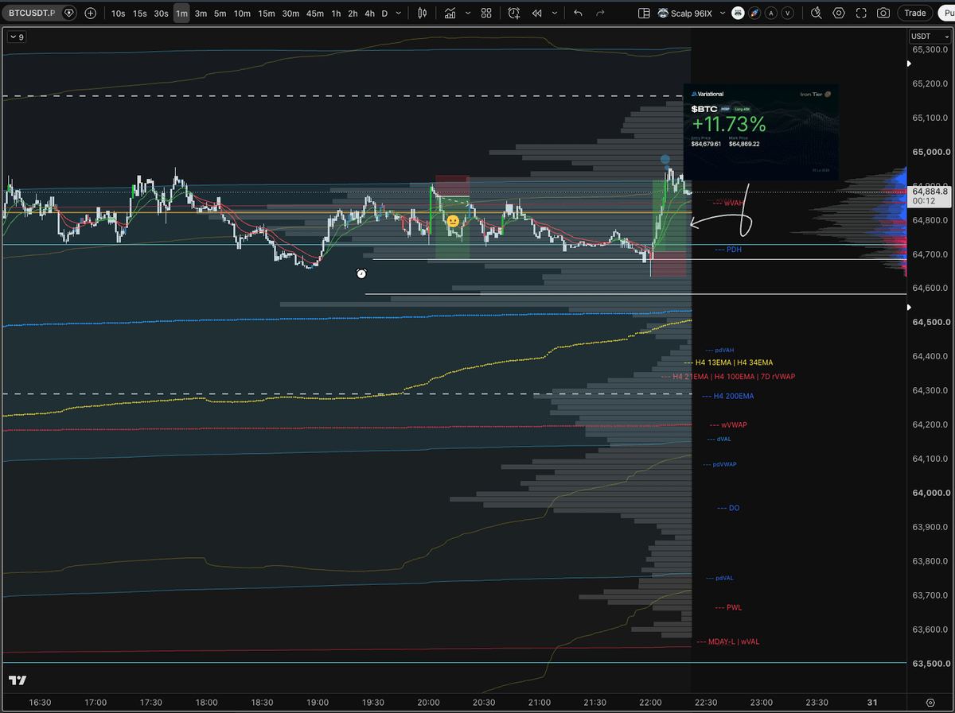Click the pdVAH level label
Image resolution: width=955 pixels, height=713 pixels.
[719, 350]
